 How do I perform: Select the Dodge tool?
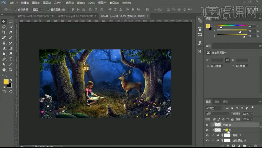pos(11,54)
